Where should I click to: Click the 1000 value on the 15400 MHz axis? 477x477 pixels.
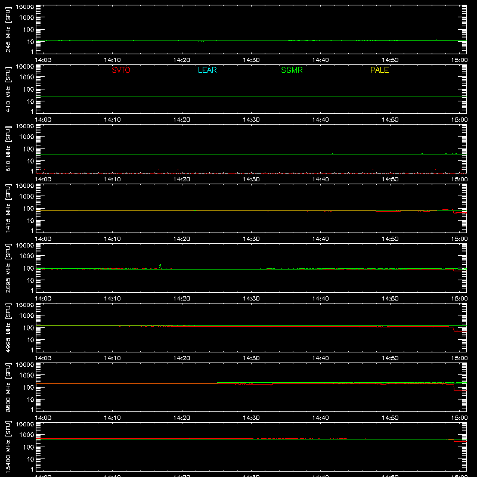pos(27,435)
